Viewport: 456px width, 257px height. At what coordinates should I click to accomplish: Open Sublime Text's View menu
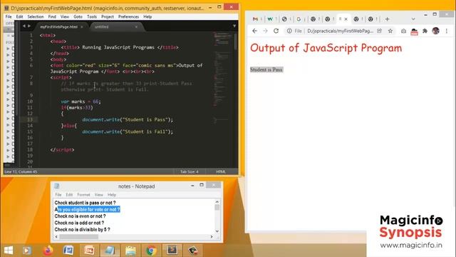pos(65,17)
